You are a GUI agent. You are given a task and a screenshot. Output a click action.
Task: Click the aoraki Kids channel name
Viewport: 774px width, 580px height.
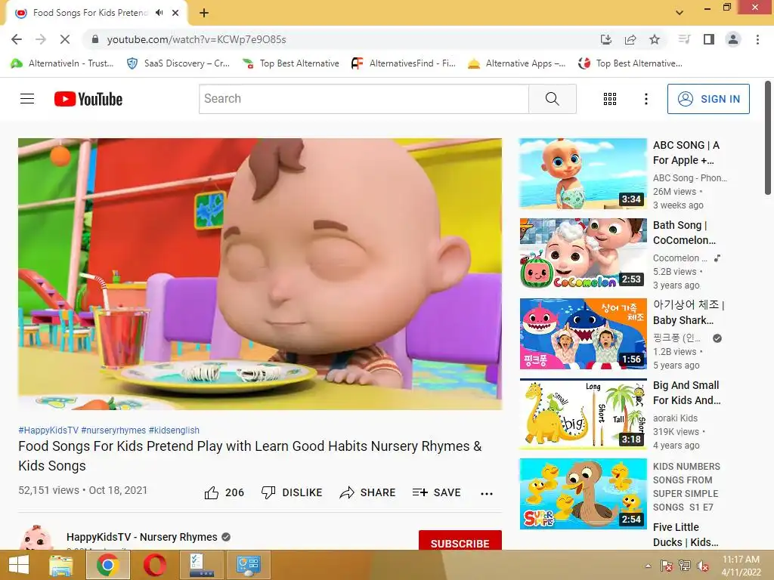(675, 418)
